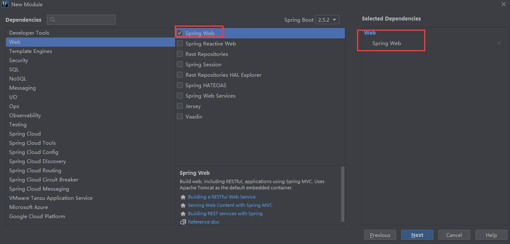Screen dimensions: 510x244
Task: Check the Spring Reactive Web checkbox
Action: [x=180, y=43]
